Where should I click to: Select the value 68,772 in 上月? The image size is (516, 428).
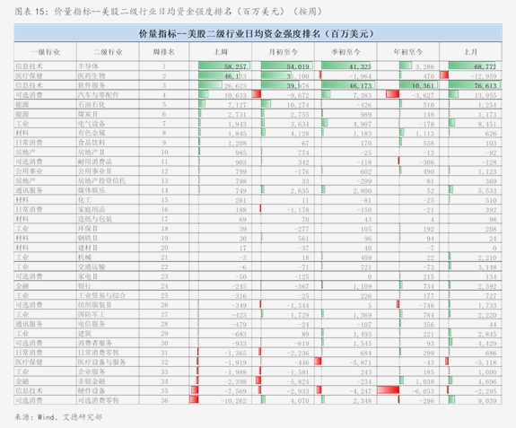(x=485, y=66)
